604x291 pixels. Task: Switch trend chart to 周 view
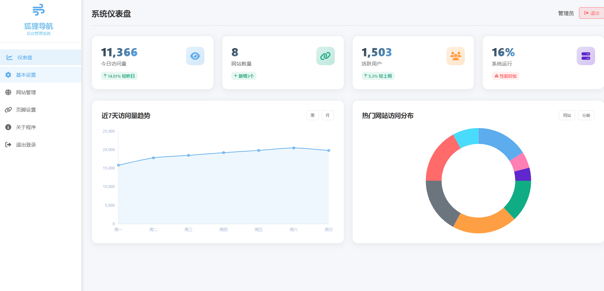point(312,115)
